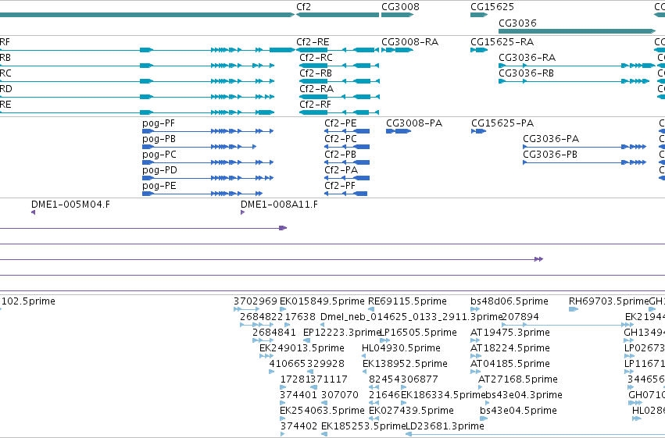Click the bs48d06.5prime EST label

click(509, 301)
